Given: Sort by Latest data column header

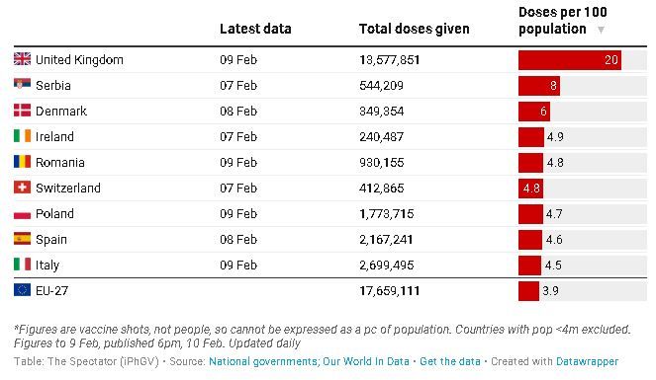Looking at the screenshot, I should tap(255, 29).
